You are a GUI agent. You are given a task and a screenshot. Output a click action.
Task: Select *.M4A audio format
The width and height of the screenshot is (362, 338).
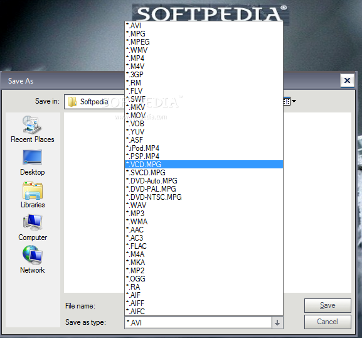pyautogui.click(x=204, y=254)
